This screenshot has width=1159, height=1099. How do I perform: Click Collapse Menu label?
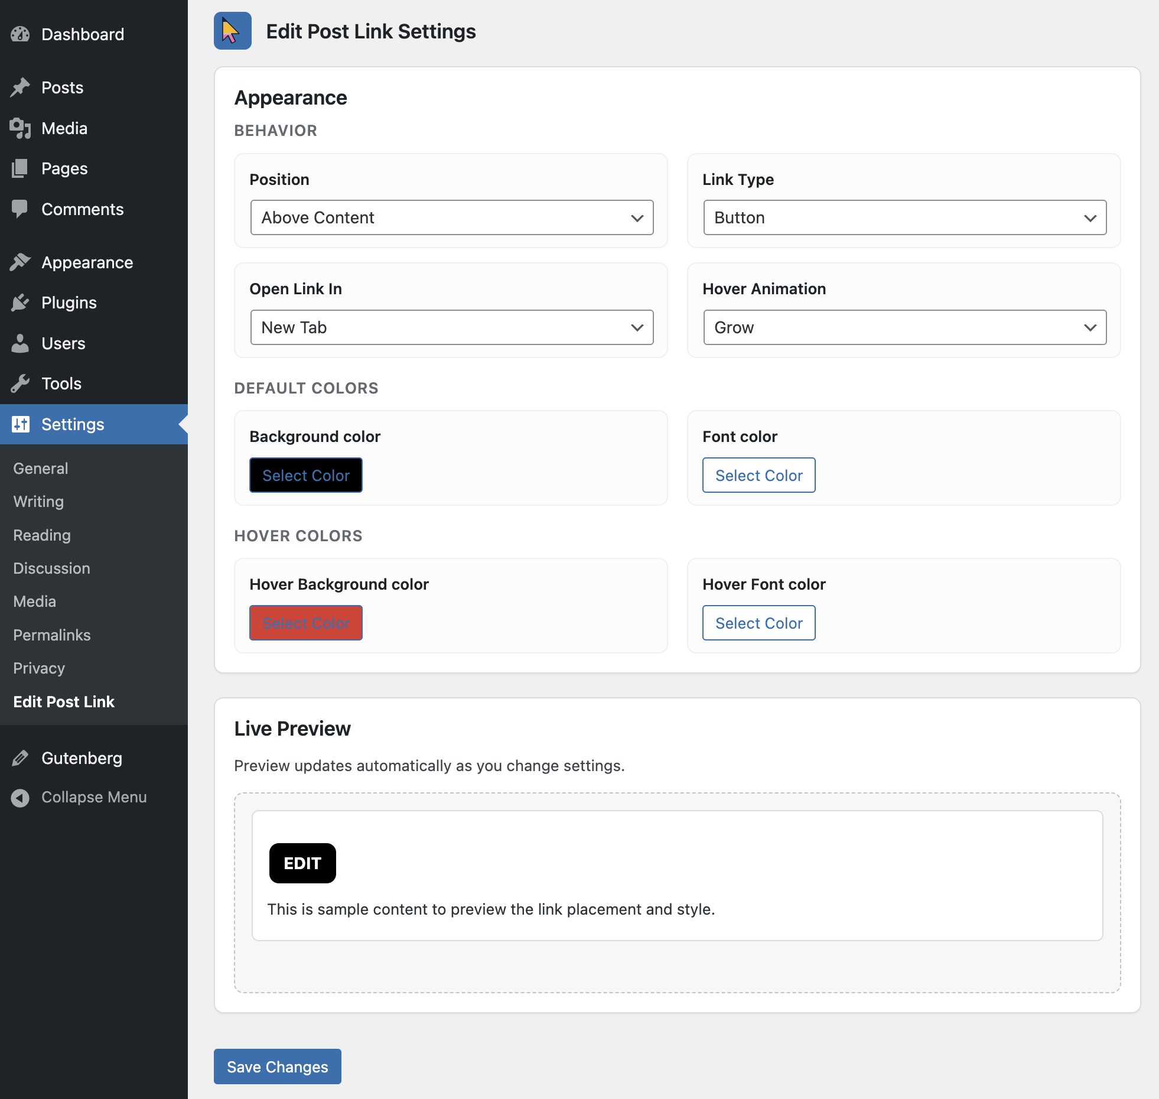click(x=95, y=797)
